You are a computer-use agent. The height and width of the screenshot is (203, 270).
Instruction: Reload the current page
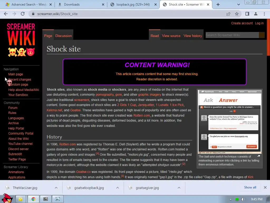[x=23, y=14]
